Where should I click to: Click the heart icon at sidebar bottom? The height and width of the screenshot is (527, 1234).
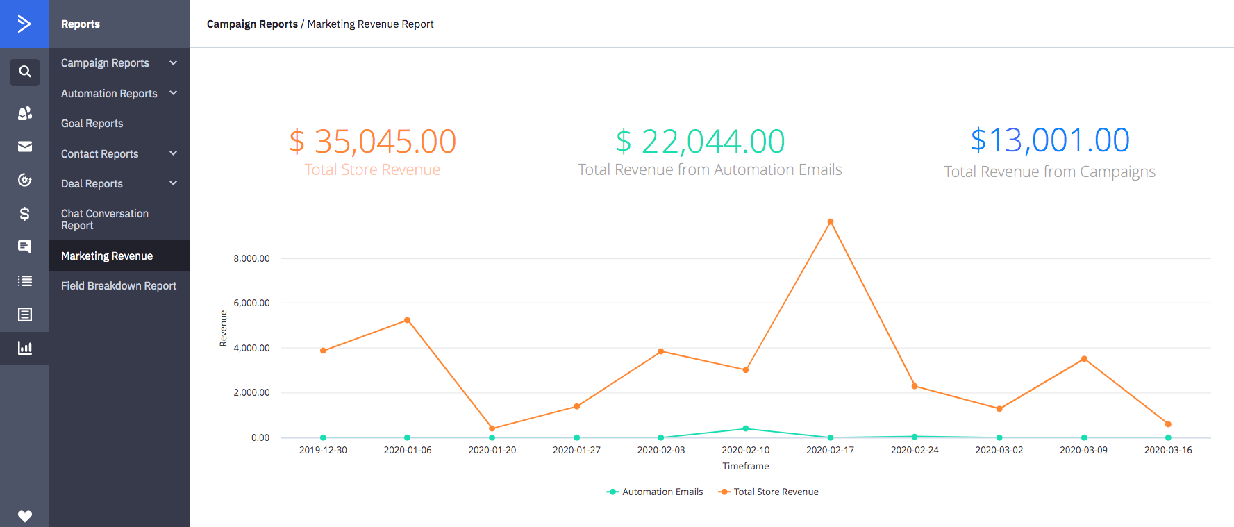pos(24,516)
